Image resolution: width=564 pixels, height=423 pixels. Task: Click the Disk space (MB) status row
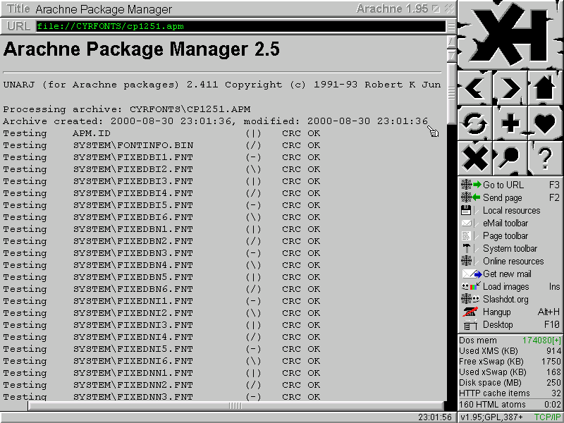coord(510,383)
